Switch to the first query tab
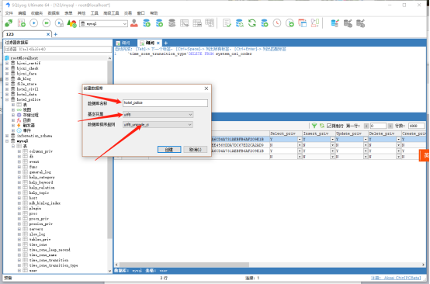The image size is (430, 284). point(125,43)
